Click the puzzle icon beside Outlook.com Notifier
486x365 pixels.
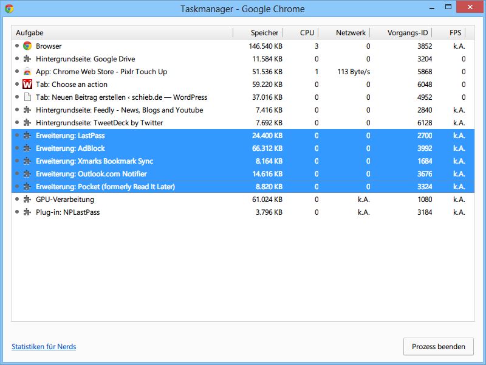pos(27,173)
